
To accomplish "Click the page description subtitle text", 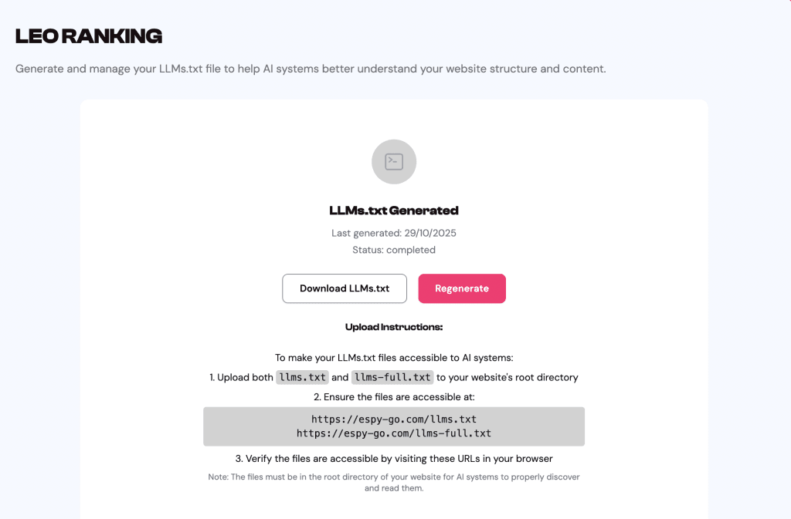I will (311, 69).
